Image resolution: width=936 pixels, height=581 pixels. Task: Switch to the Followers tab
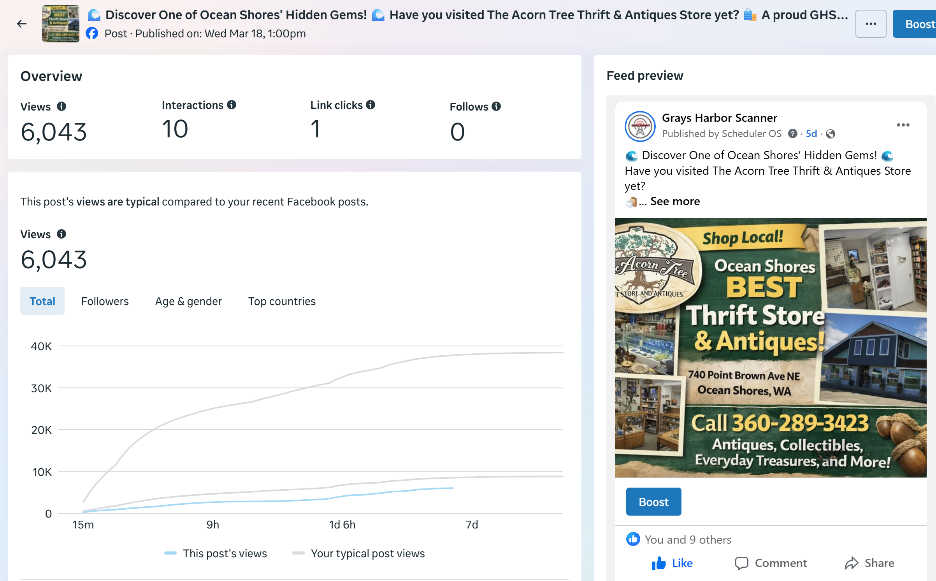pos(105,301)
